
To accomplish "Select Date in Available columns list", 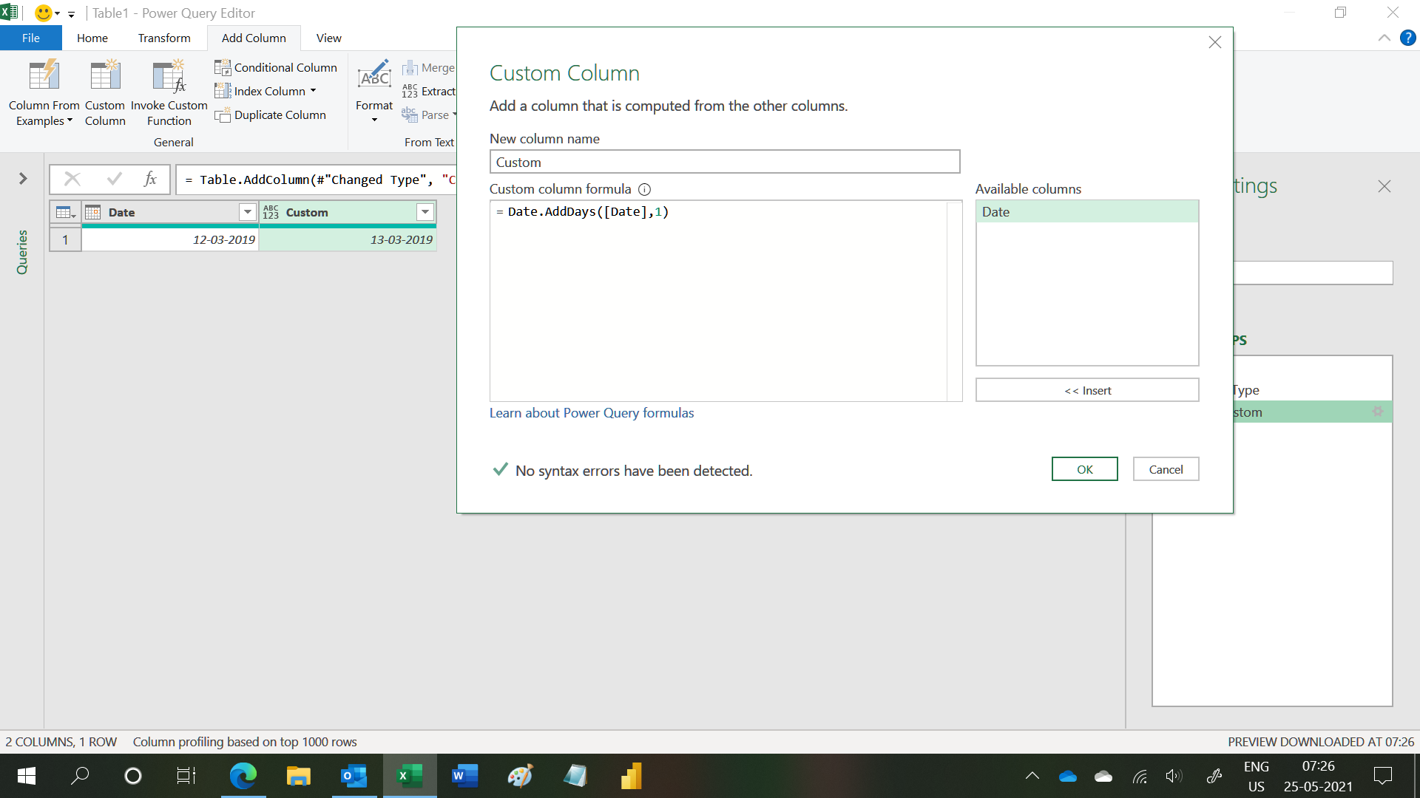I will click(x=1087, y=212).
